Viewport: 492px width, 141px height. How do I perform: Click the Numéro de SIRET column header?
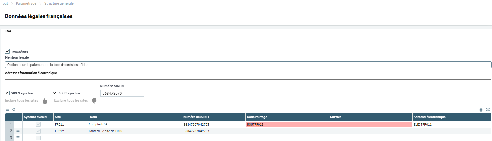214,117
